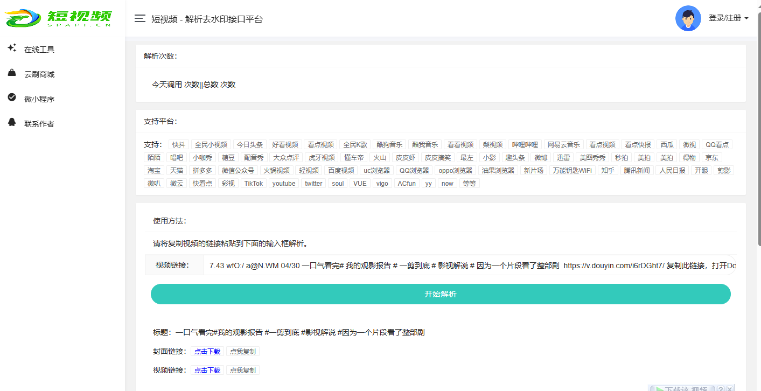Toggle the hamburger sidebar menu icon
Screen dimensions: 761x391
click(140, 19)
